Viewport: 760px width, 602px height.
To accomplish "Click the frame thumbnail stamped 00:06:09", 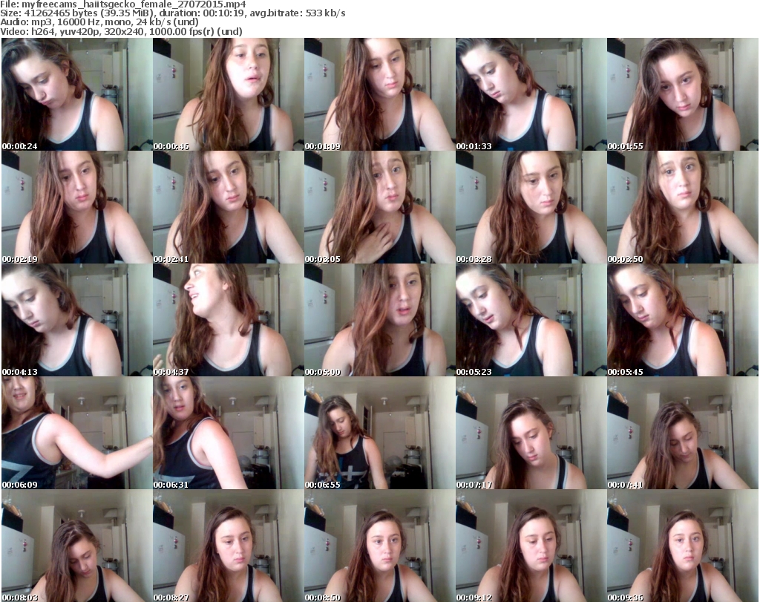I will 77,433.
